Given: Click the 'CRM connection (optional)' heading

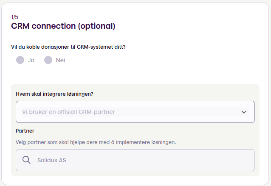Looking at the screenshot, I should [x=63, y=26].
